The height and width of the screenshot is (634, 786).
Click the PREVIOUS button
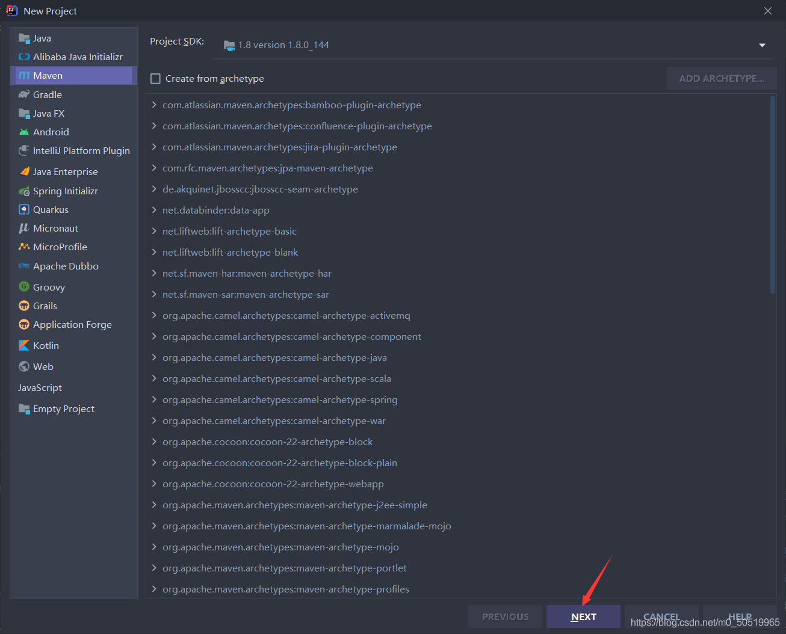[505, 617]
